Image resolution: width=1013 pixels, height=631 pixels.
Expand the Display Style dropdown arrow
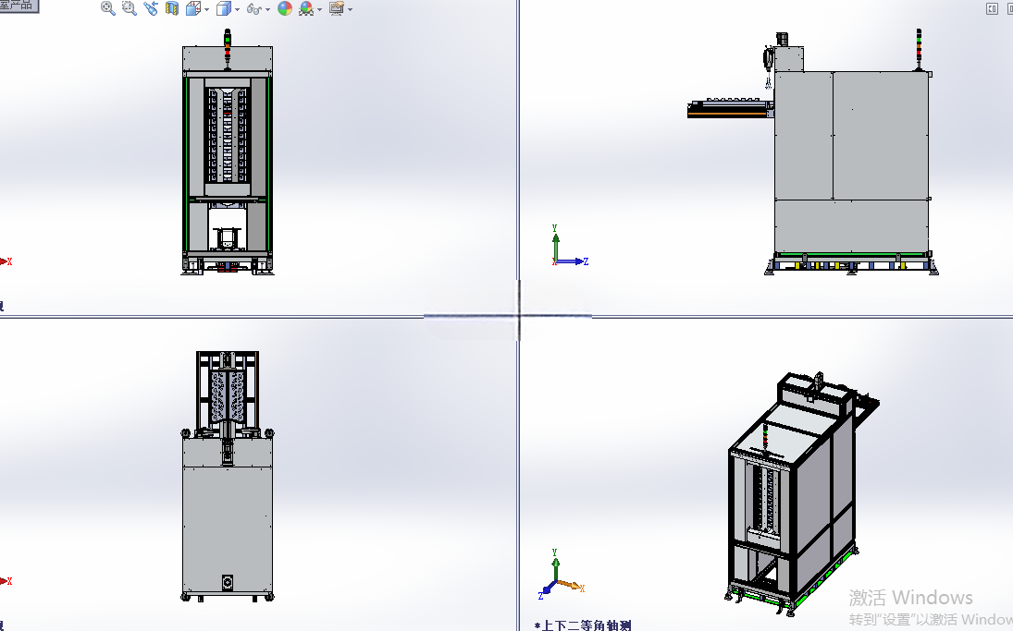237,9
